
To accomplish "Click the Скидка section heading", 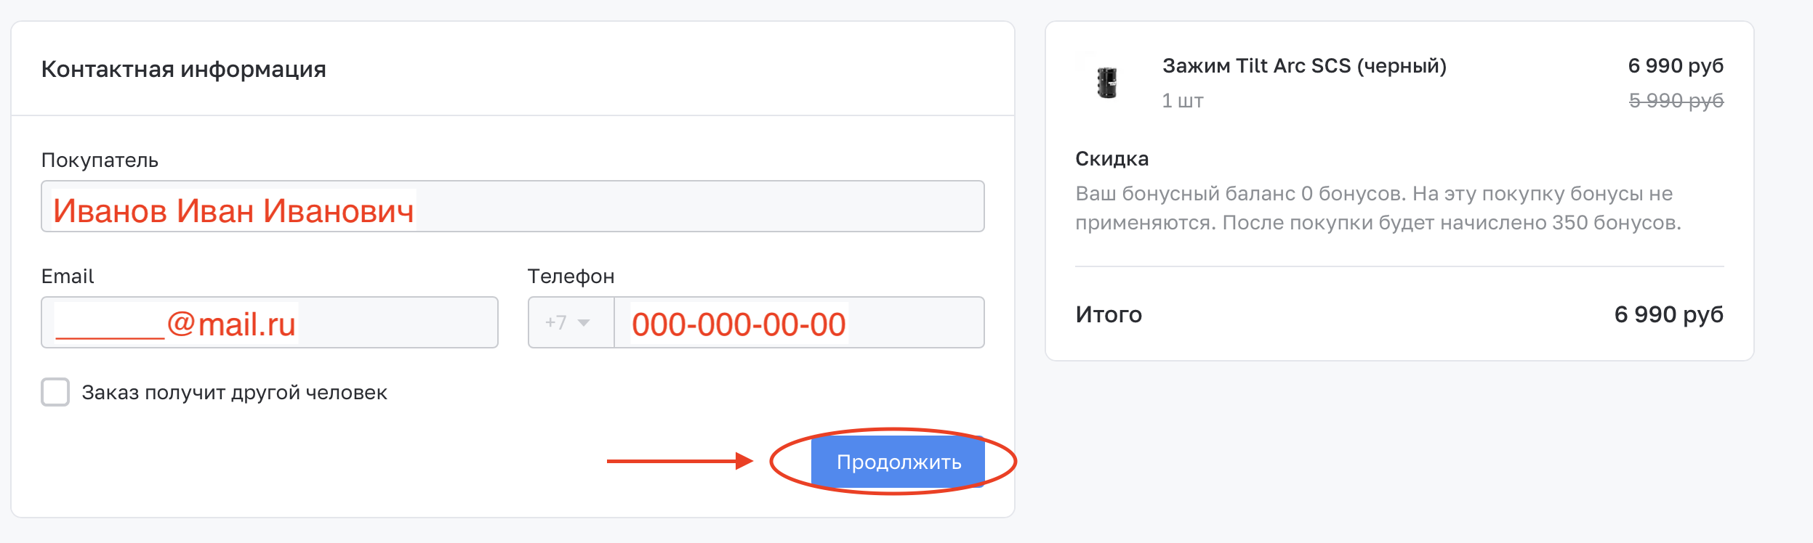I will tap(1111, 159).
